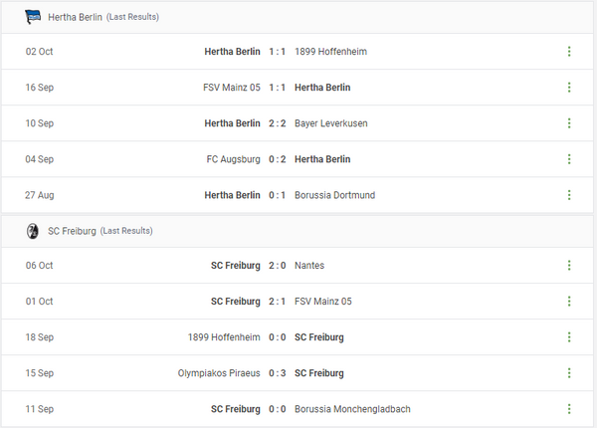Click the Hertha Berlin section header title
The width and height of the screenshot is (597, 428).
[75, 17]
